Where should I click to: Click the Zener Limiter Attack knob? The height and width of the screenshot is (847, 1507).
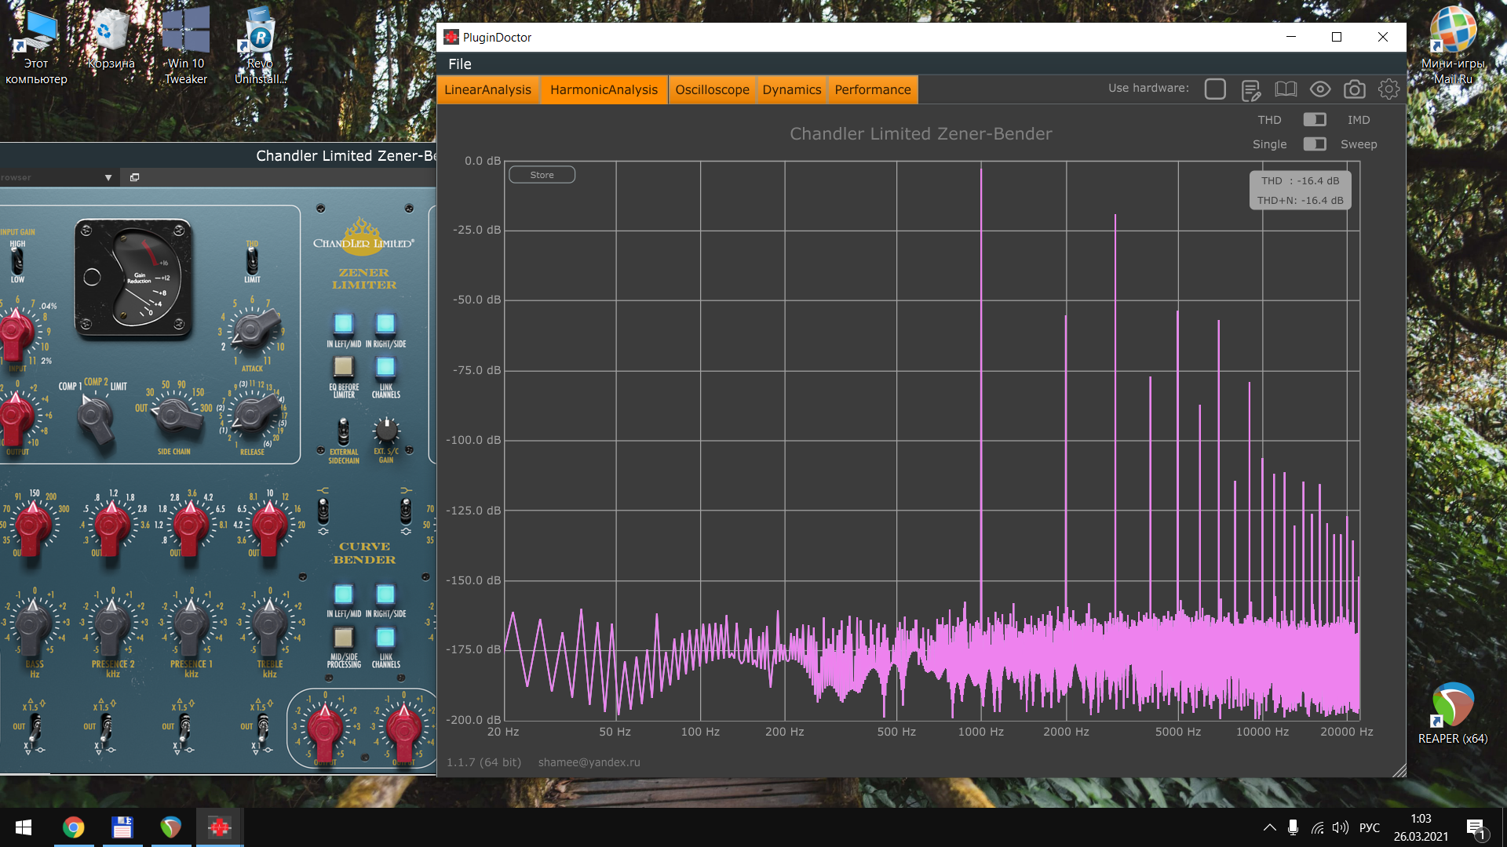(252, 330)
